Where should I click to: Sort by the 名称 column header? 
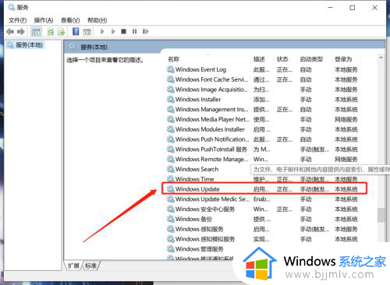point(174,59)
